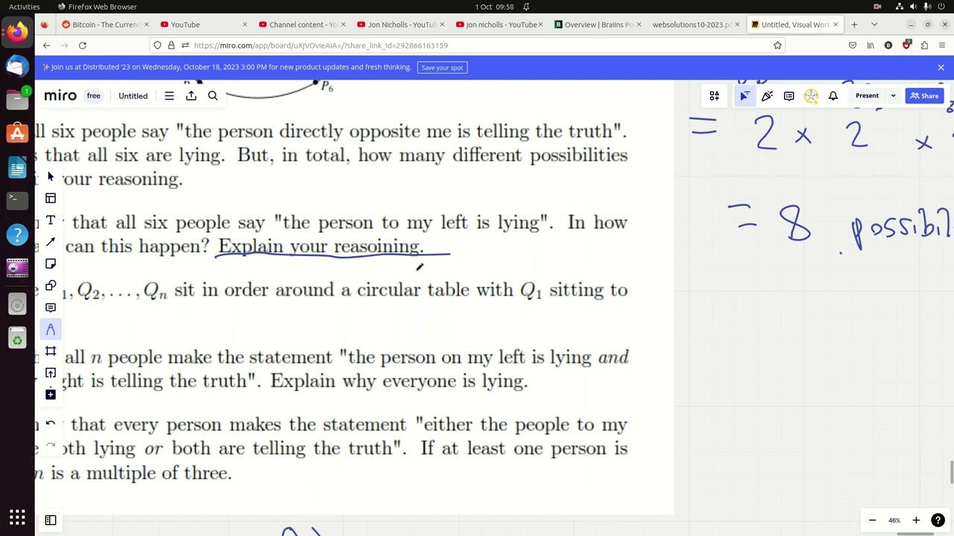
Task: Select the Text tool in Miro toolbar
Action: [51, 220]
